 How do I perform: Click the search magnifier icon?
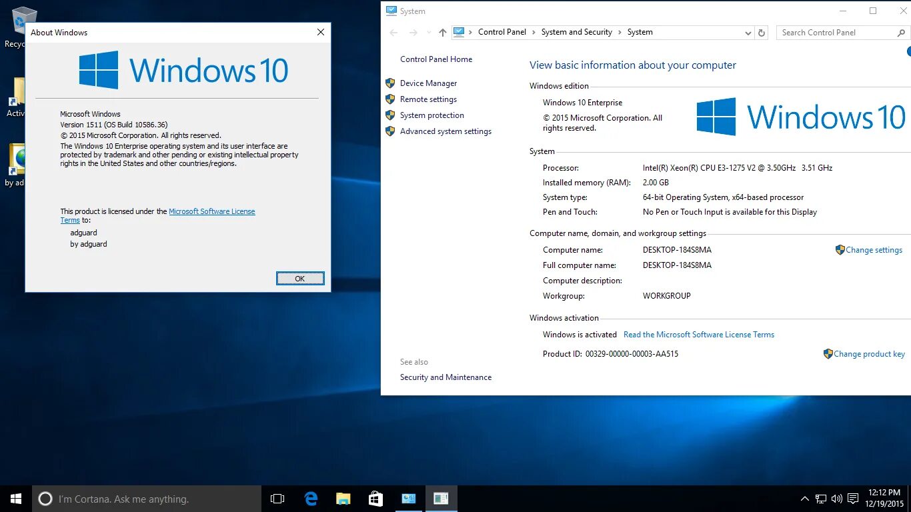tap(902, 32)
